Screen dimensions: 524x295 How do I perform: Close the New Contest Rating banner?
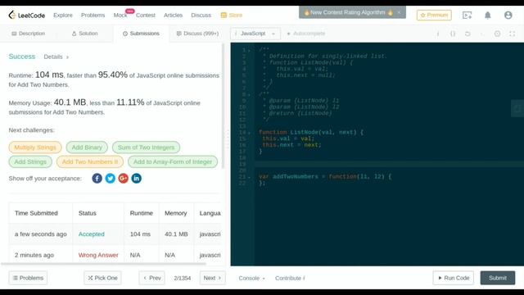[x=399, y=12]
